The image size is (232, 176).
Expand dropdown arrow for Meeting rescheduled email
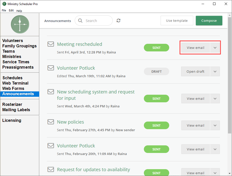pyautogui.click(x=215, y=48)
